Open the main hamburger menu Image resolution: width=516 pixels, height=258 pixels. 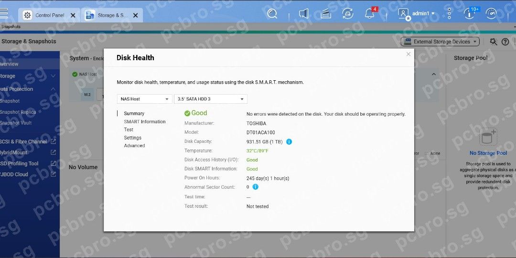(3, 13)
